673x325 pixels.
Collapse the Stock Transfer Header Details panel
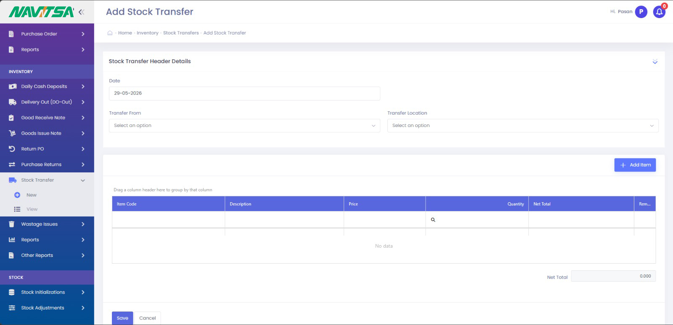click(x=655, y=62)
